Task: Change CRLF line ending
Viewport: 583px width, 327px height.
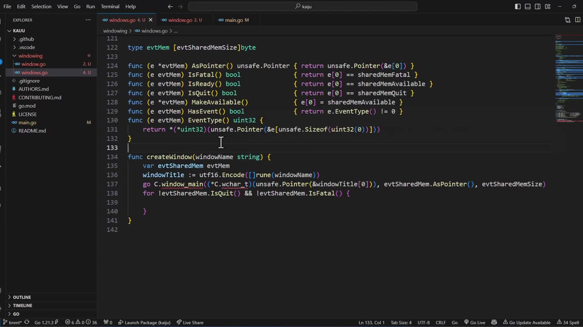Action: [x=440, y=322]
